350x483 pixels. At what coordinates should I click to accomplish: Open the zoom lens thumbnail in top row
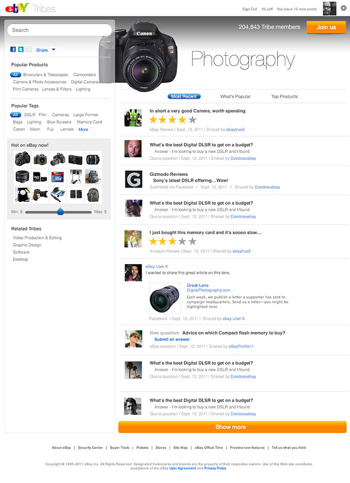tap(93, 159)
